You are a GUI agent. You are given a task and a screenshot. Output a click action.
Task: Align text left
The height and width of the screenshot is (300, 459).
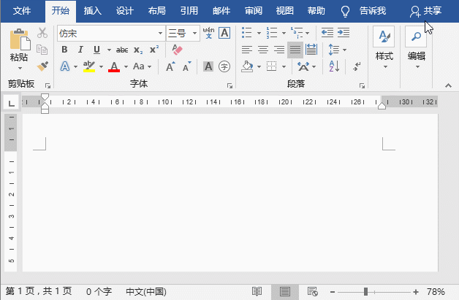click(247, 50)
